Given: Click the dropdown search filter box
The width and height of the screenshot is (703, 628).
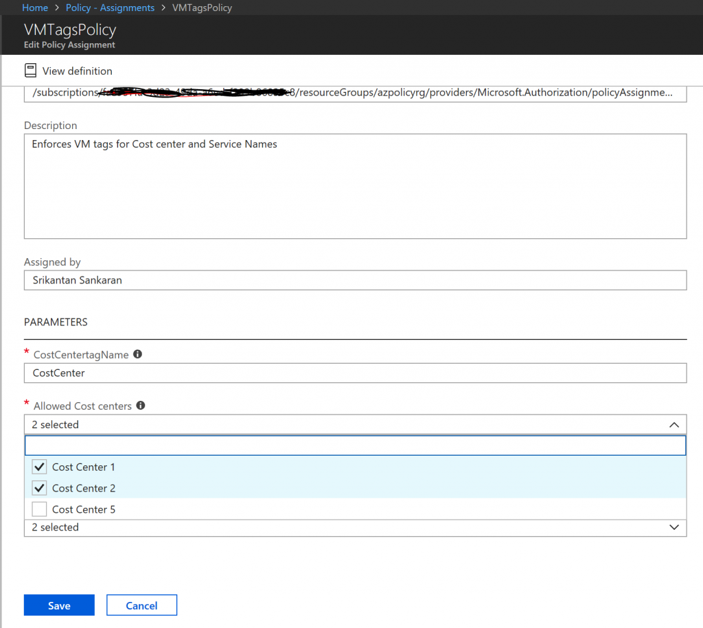Looking at the screenshot, I should 355,445.
